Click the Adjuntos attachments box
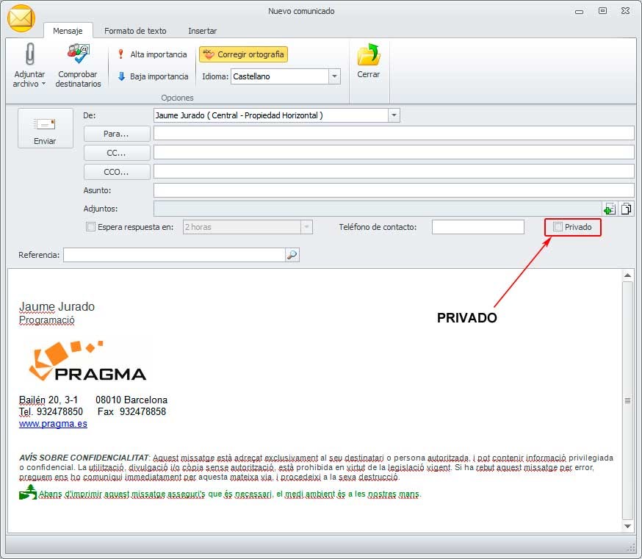The height and width of the screenshot is (559, 642). pyautogui.click(x=378, y=209)
